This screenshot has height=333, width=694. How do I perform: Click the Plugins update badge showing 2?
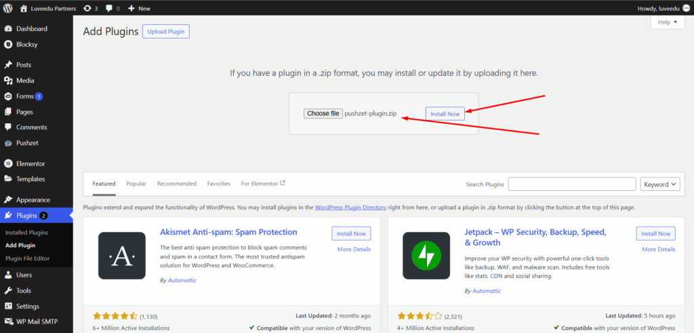point(43,216)
